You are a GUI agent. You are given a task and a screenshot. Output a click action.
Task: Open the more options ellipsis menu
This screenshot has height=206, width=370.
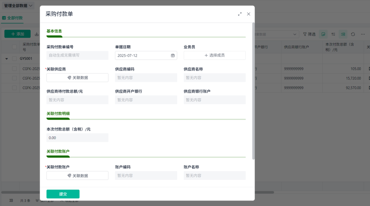[x=363, y=34]
